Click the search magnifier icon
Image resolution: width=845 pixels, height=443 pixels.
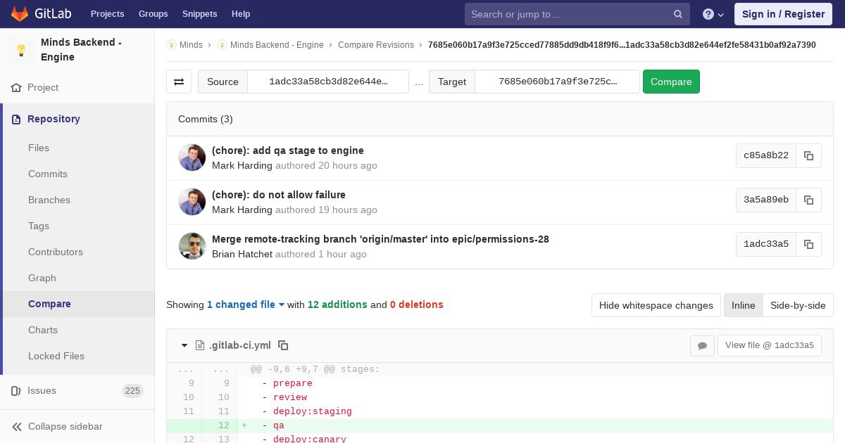[x=677, y=14]
